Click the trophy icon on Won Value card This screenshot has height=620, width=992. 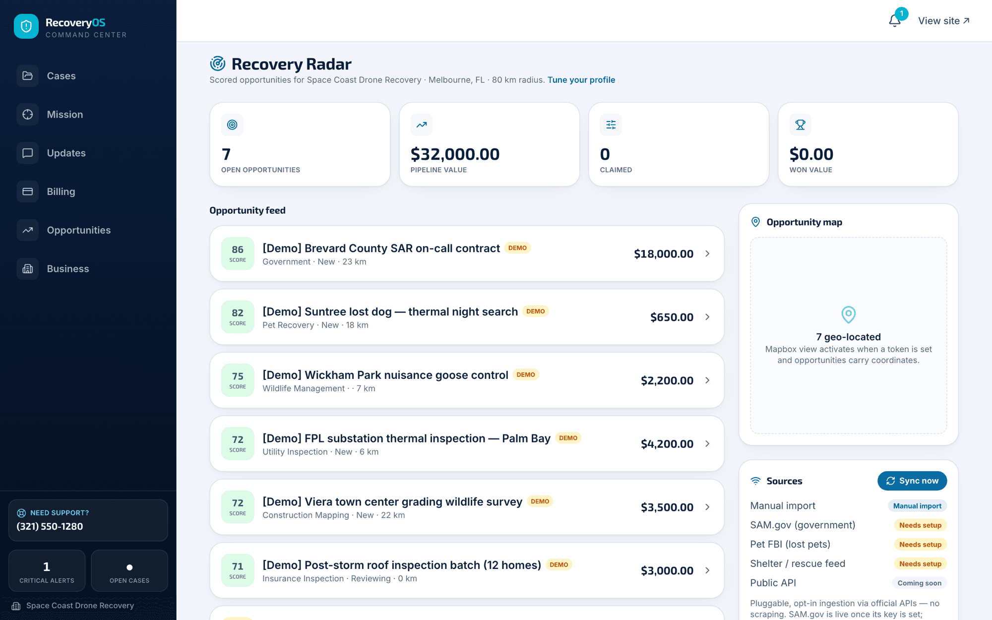(801, 125)
